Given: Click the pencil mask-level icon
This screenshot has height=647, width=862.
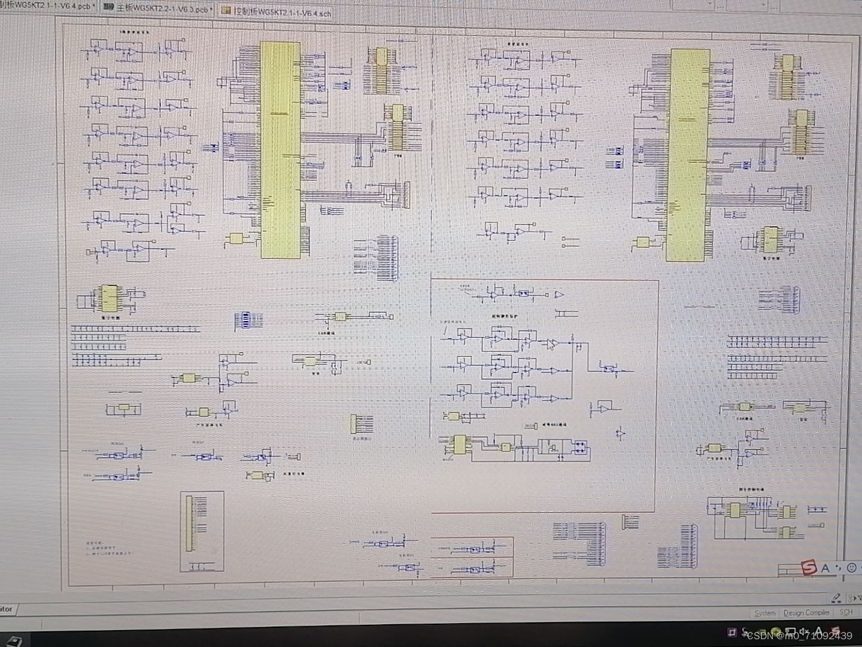Looking at the screenshot, I should (836, 597).
